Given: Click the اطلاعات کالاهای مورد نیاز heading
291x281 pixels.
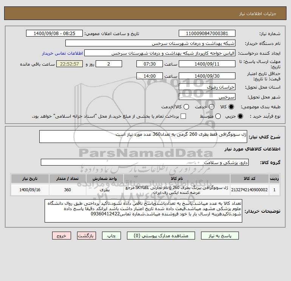Looking at the screenshot, I should coord(252,149).
